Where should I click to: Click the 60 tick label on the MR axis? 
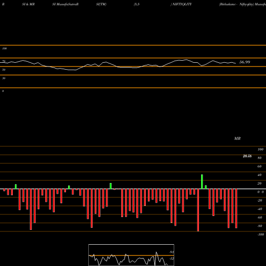point(260,167)
